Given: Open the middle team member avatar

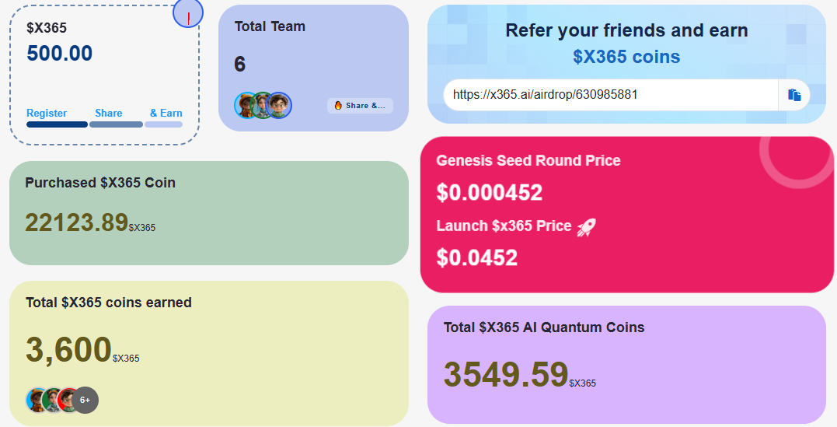Looking at the screenshot, I should [262, 105].
